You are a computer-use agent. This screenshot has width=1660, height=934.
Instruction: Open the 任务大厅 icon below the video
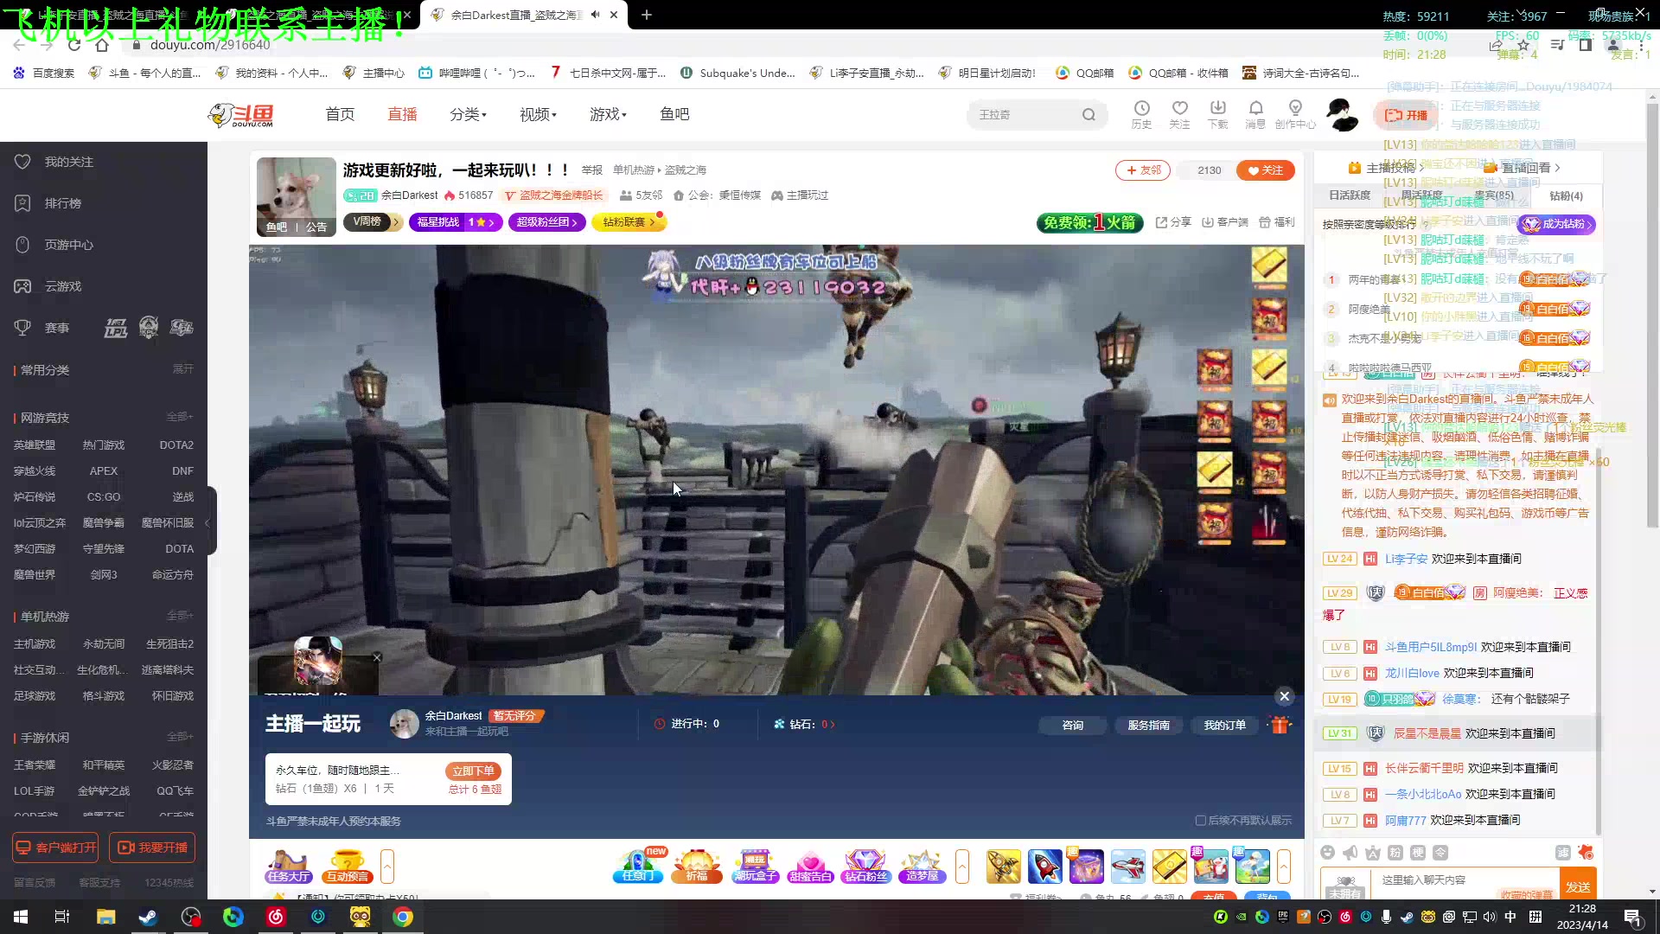(289, 866)
